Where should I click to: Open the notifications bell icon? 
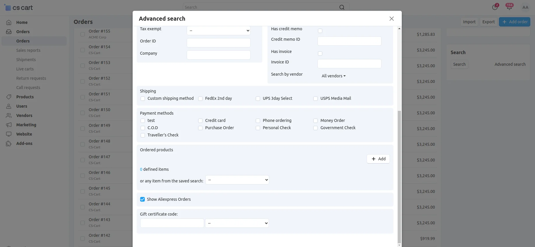coord(509,7)
